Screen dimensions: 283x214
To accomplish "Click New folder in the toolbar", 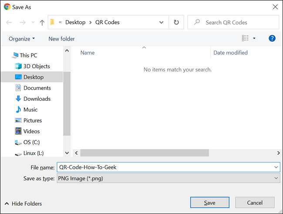I will point(61,38).
